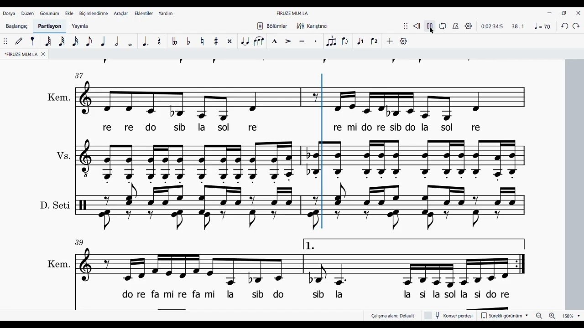Select the 64th note duration
584x328 pixels.
tap(48, 41)
